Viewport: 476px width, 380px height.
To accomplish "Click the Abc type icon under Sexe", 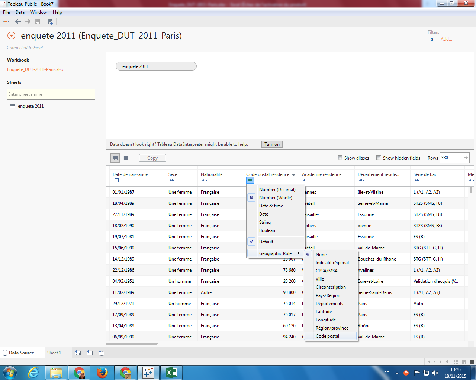I will click(x=173, y=180).
